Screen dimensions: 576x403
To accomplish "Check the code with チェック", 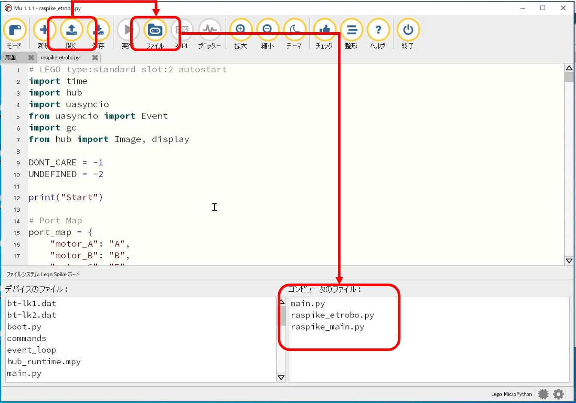I will pos(324,30).
